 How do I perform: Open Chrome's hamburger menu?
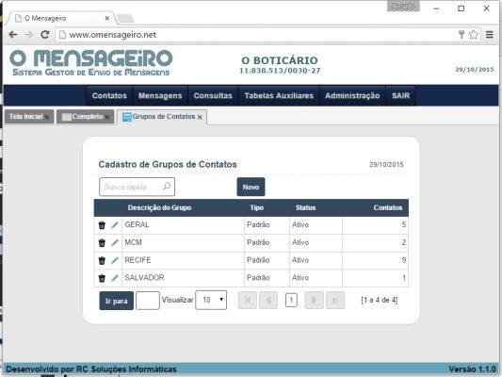[490, 35]
